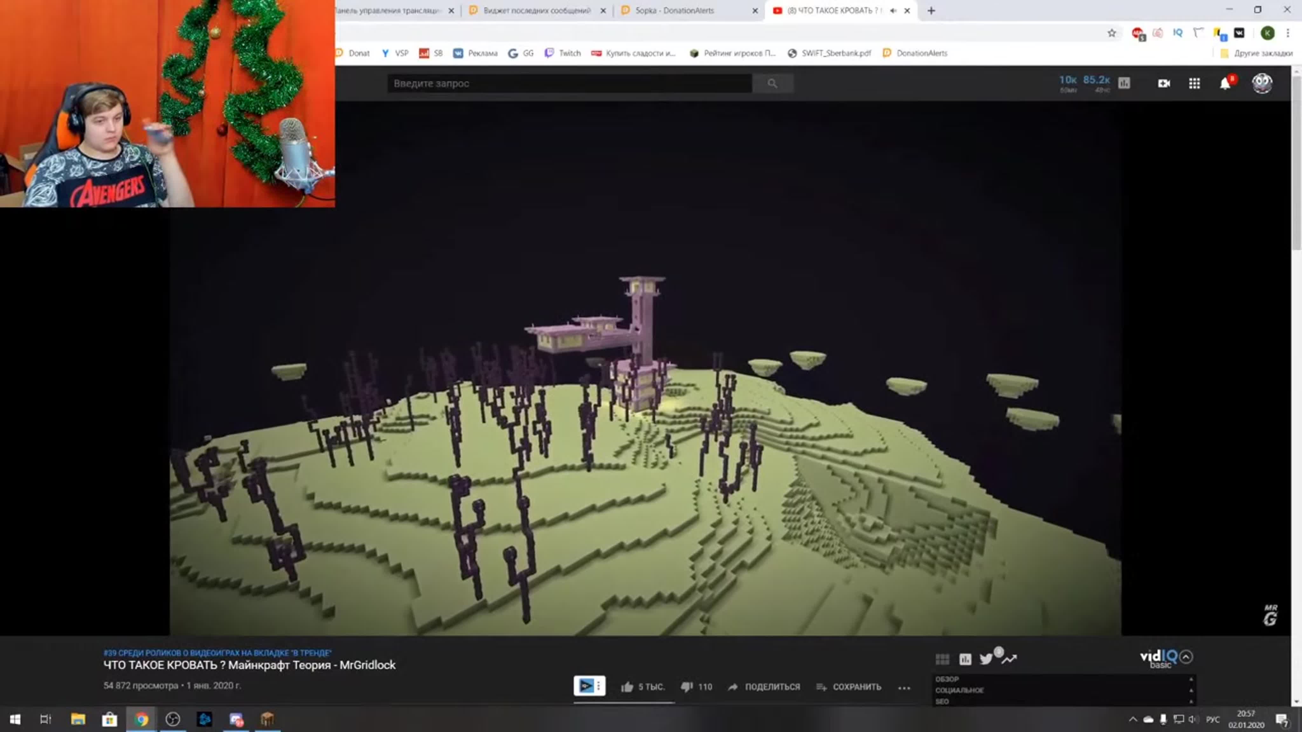Open the VSP bookmark
The height and width of the screenshot is (732, 1302).
(x=395, y=53)
